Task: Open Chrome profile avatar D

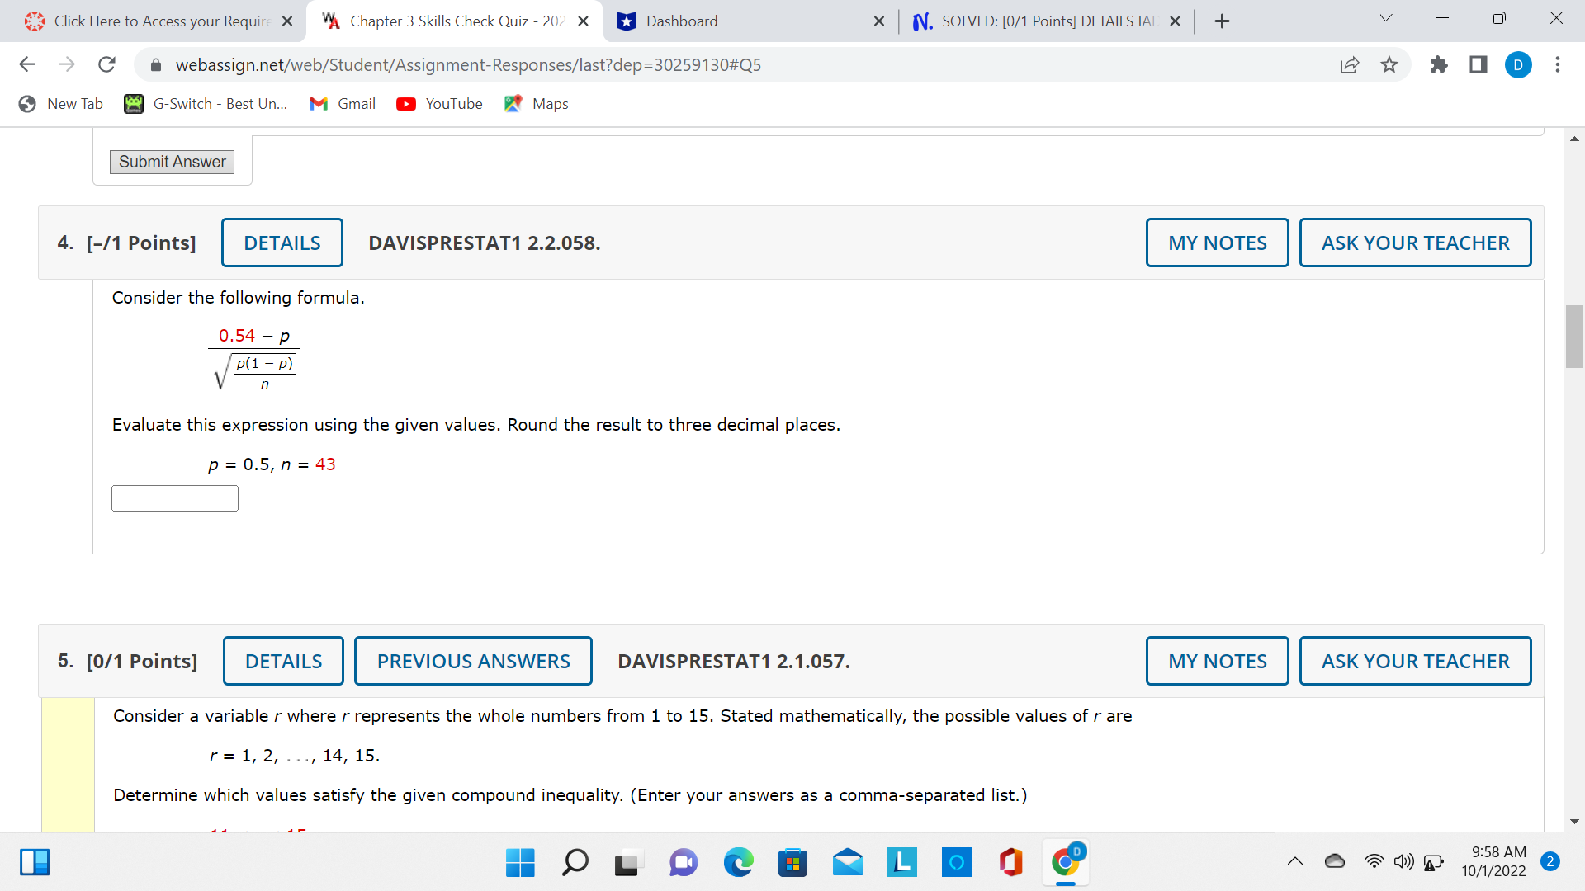Action: point(1518,64)
